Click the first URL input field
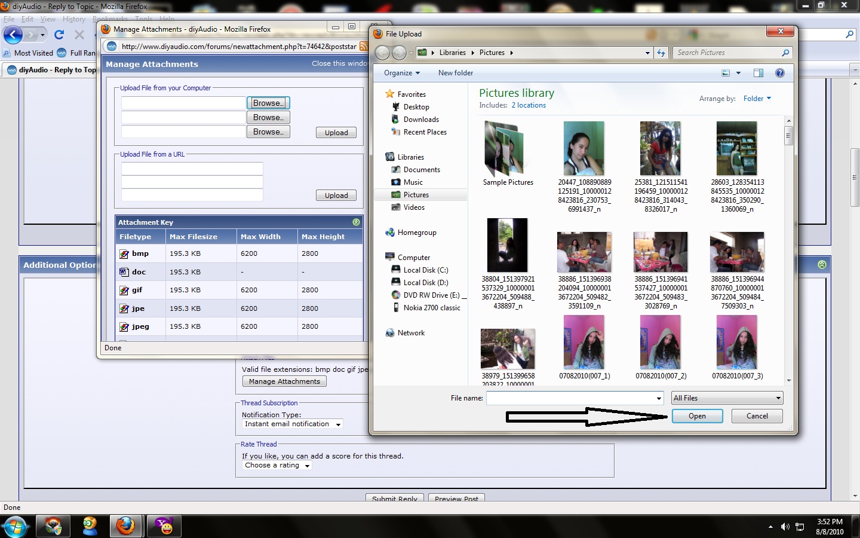The image size is (860, 538). [192, 169]
